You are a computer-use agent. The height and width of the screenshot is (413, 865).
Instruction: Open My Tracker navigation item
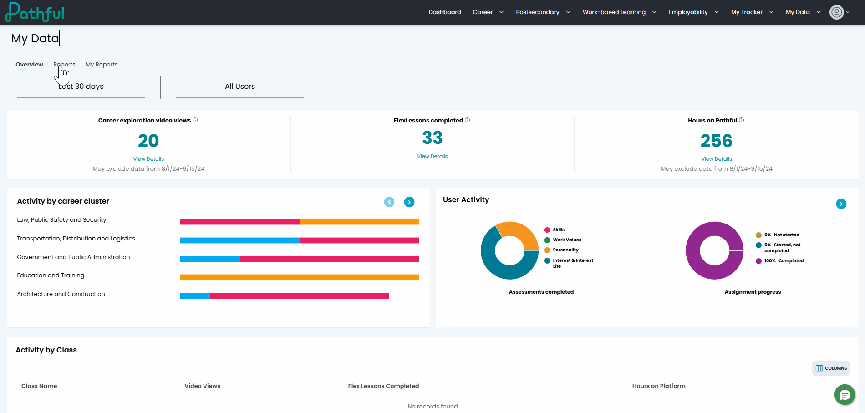tap(747, 12)
